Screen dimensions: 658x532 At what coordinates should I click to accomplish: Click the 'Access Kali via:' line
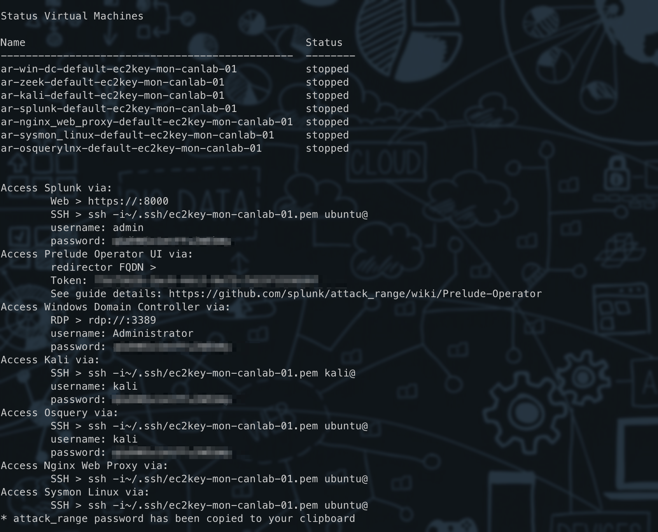tap(50, 360)
